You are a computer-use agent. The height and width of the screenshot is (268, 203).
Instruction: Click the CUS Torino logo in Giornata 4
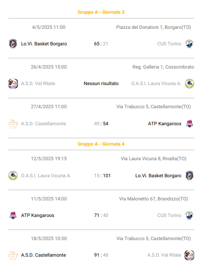pos(189,216)
